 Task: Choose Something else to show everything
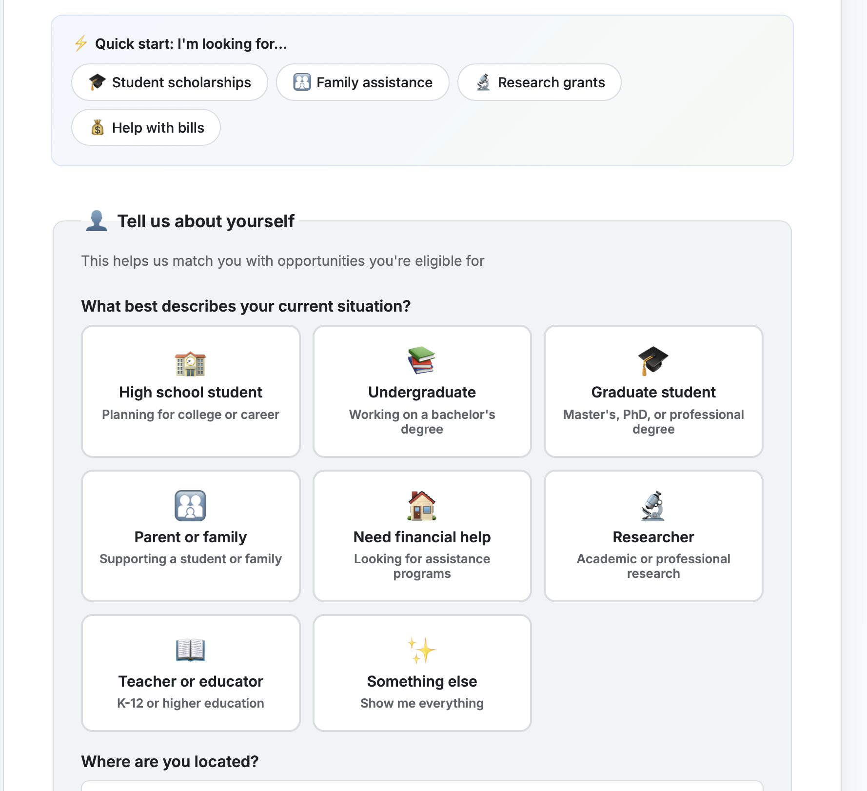422,674
